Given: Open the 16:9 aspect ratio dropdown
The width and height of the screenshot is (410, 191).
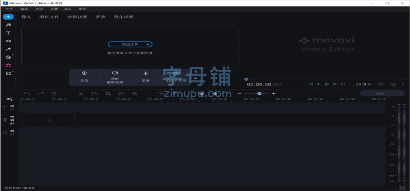Looking at the screenshot, I should click(363, 84).
